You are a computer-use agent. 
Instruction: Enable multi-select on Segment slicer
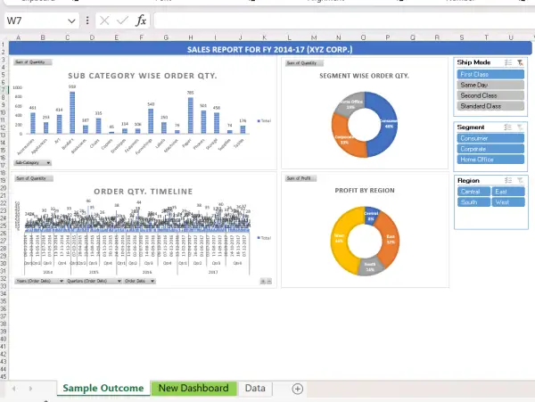coord(507,127)
